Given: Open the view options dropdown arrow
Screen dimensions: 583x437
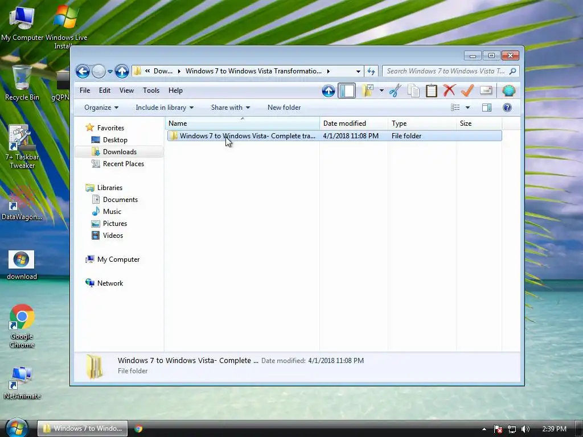Looking at the screenshot, I should 468,108.
